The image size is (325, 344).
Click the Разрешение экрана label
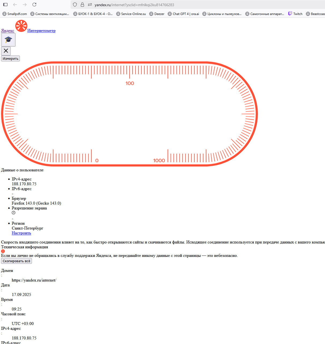pos(29,208)
